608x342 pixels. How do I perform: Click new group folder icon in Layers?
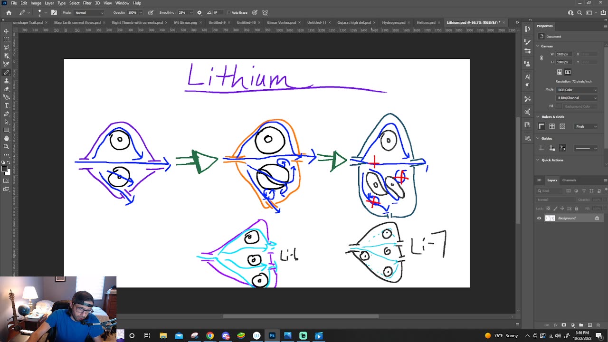(581, 325)
